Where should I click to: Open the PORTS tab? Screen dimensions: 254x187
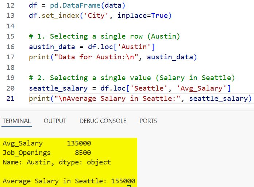(x=148, y=121)
